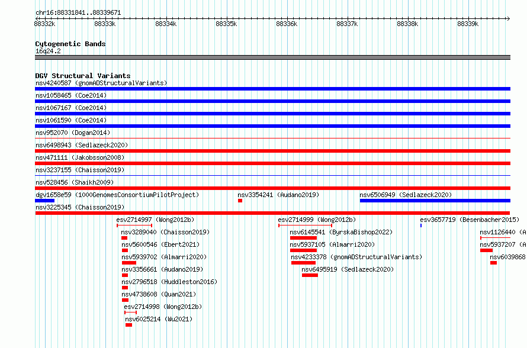Click blue bar beneath nsv6506949
This screenshot has width=527, height=348.
pos(435,201)
